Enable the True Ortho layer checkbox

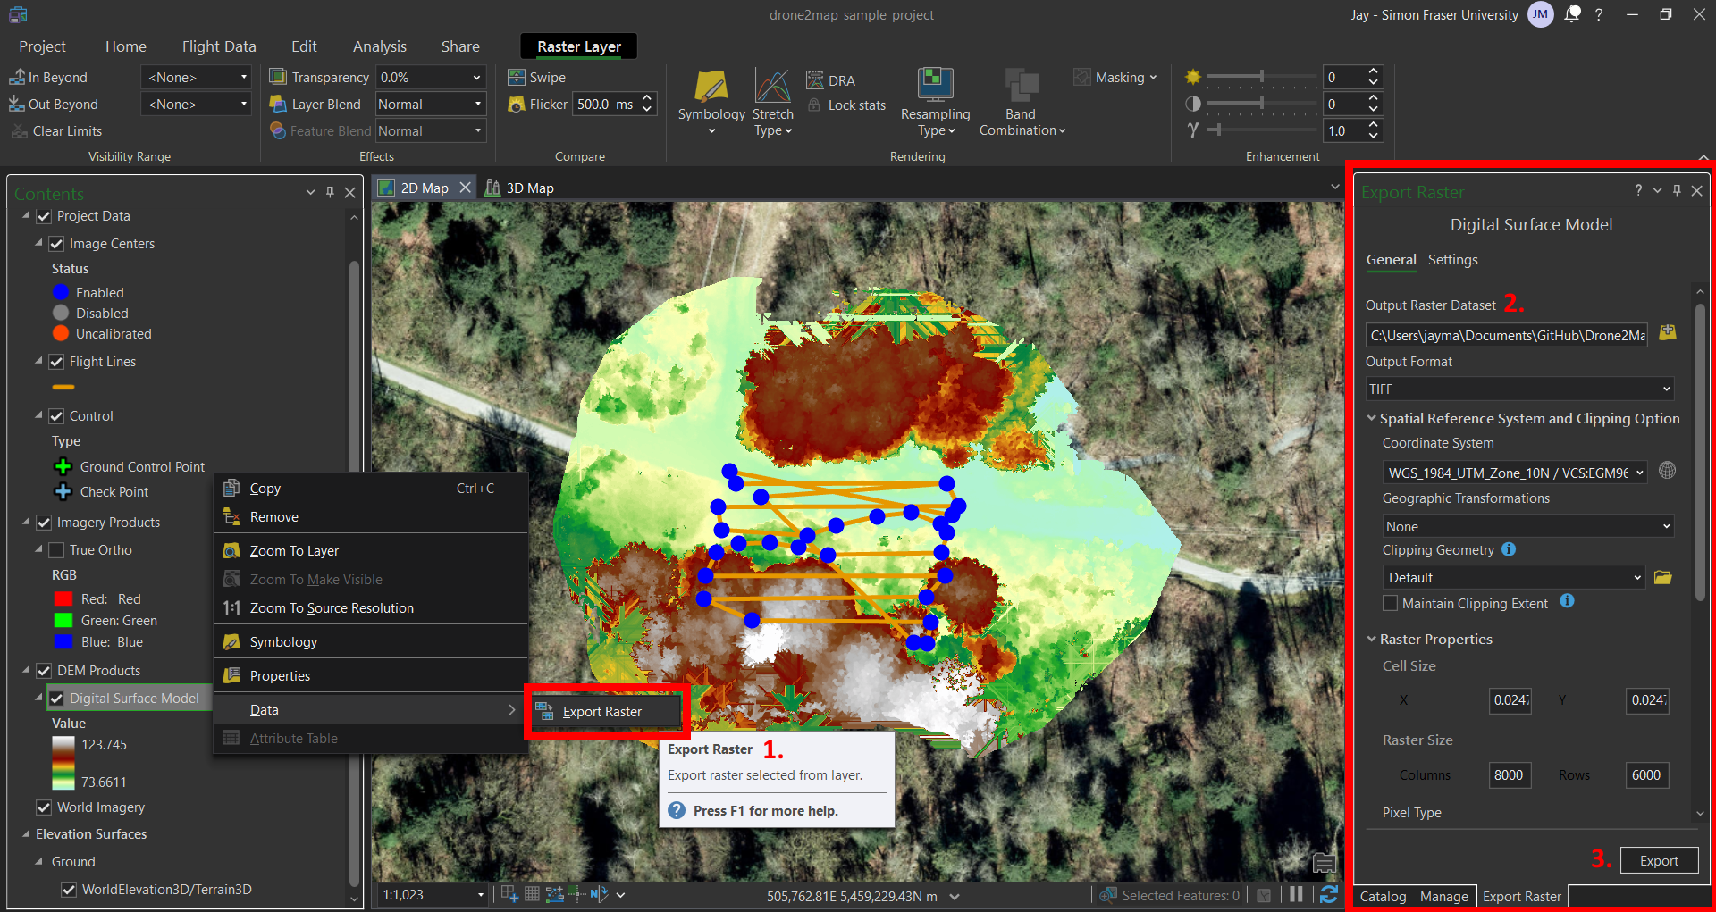56,550
